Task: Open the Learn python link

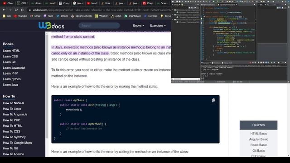Action: tap(12, 79)
